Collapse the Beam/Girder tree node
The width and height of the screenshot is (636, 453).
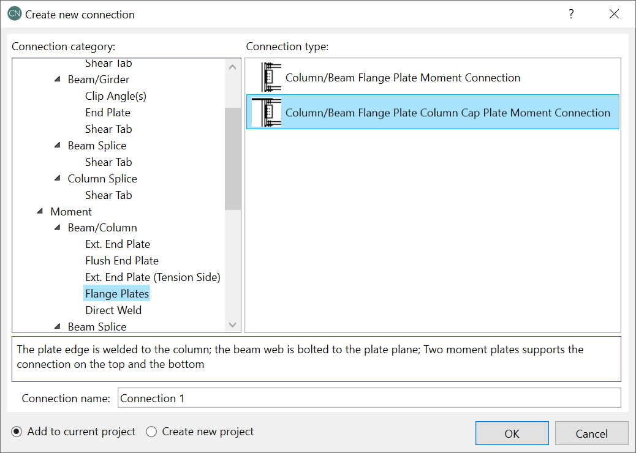point(57,80)
